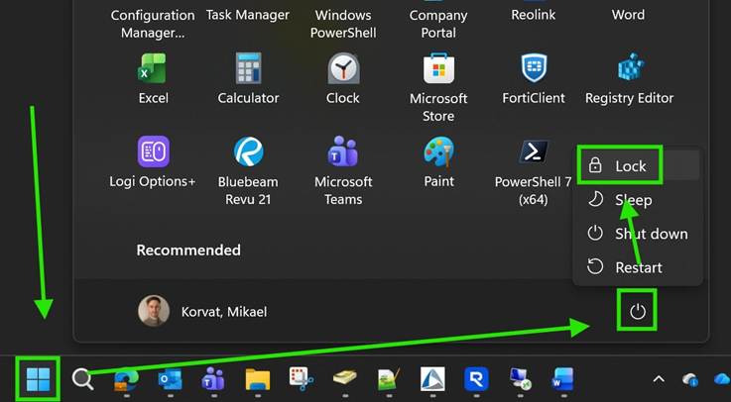
Task: Open Microsoft Edge from the taskbar
Action: click(x=126, y=379)
